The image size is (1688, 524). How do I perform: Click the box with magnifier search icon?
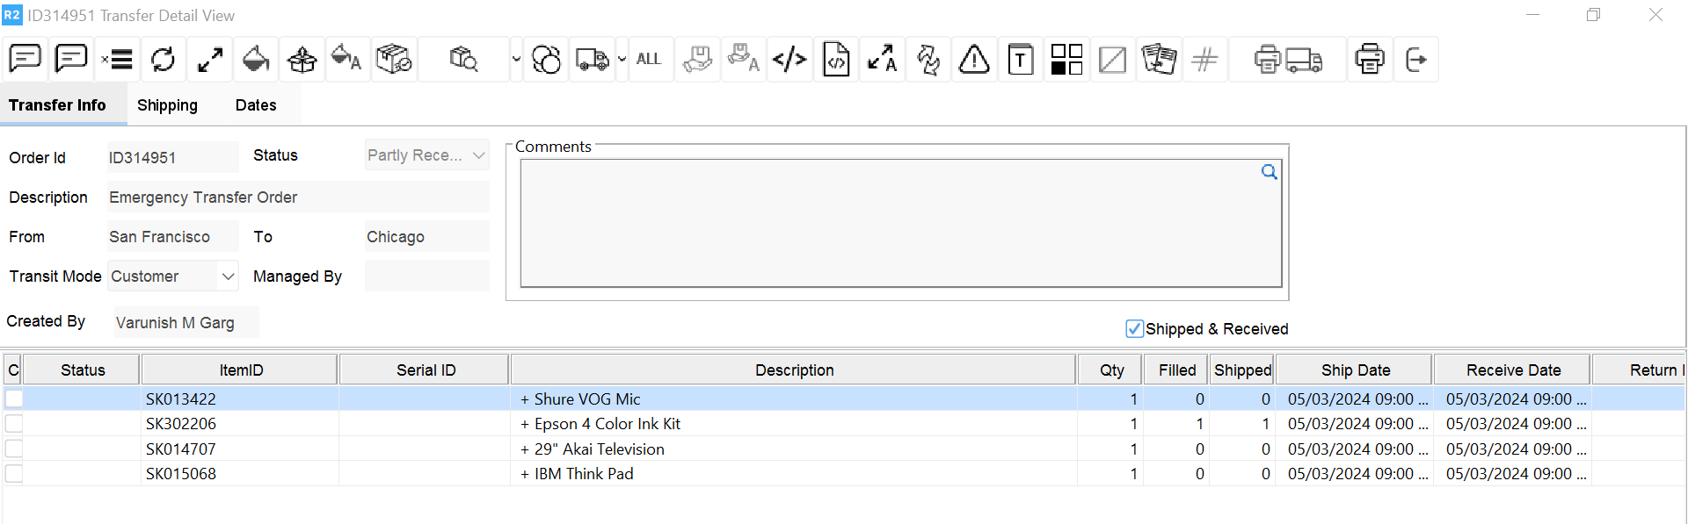[463, 60]
